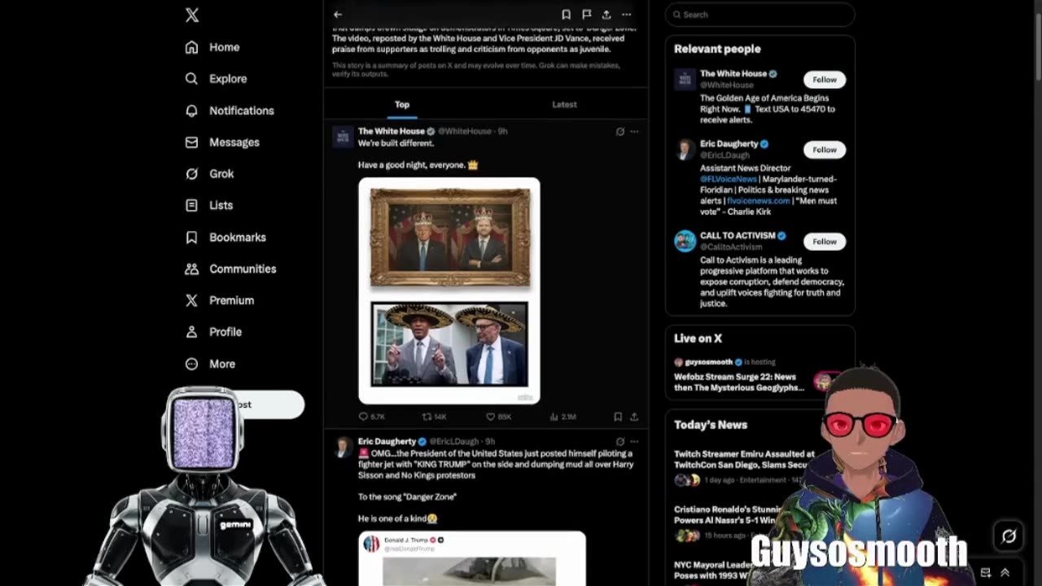This screenshot has width=1042, height=586.
Task: Open Notifications from the sidebar
Action: tap(230, 111)
